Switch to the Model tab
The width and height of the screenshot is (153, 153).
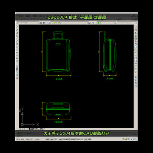click(31, 129)
